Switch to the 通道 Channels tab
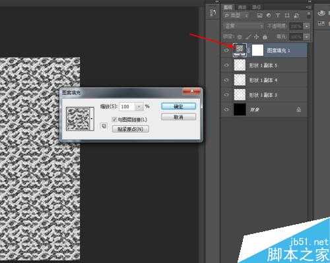330x263 pixels. pyautogui.click(x=242, y=7)
